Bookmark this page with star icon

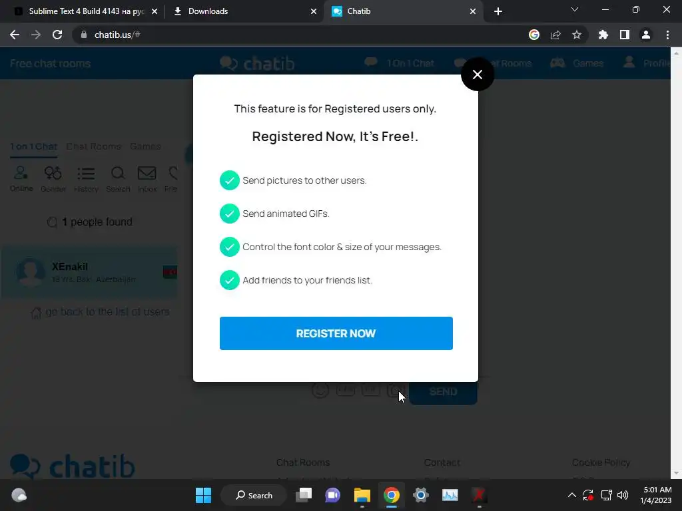click(576, 35)
